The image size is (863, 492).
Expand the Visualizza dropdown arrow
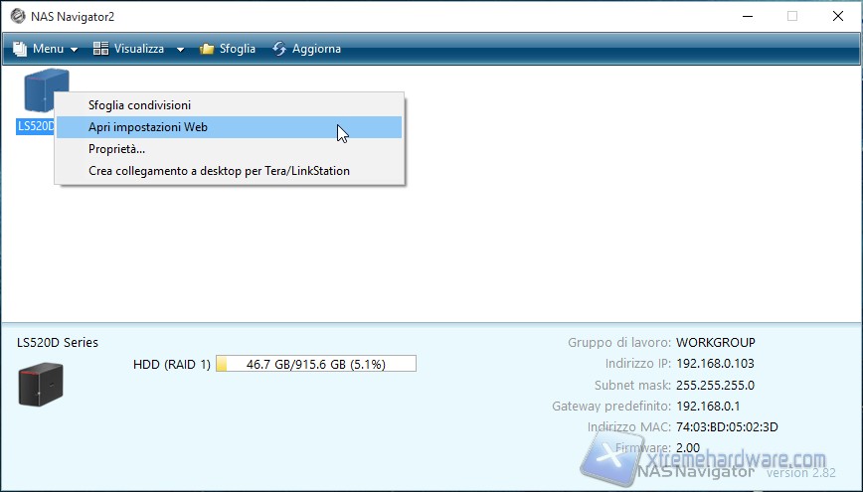[180, 50]
